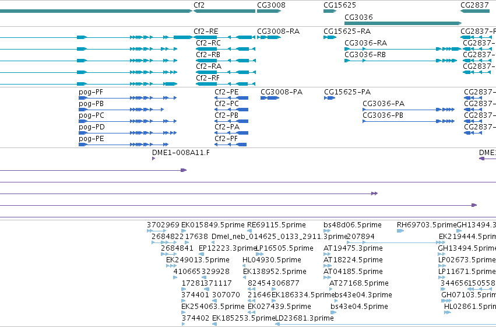Click EST EK249013.5prime

(x=171, y=266)
